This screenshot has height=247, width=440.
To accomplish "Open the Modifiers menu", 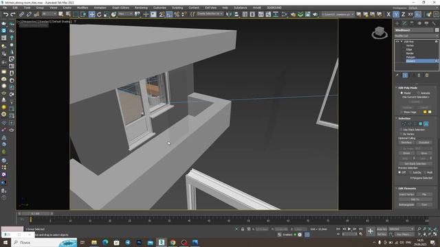I will (x=82, y=8).
